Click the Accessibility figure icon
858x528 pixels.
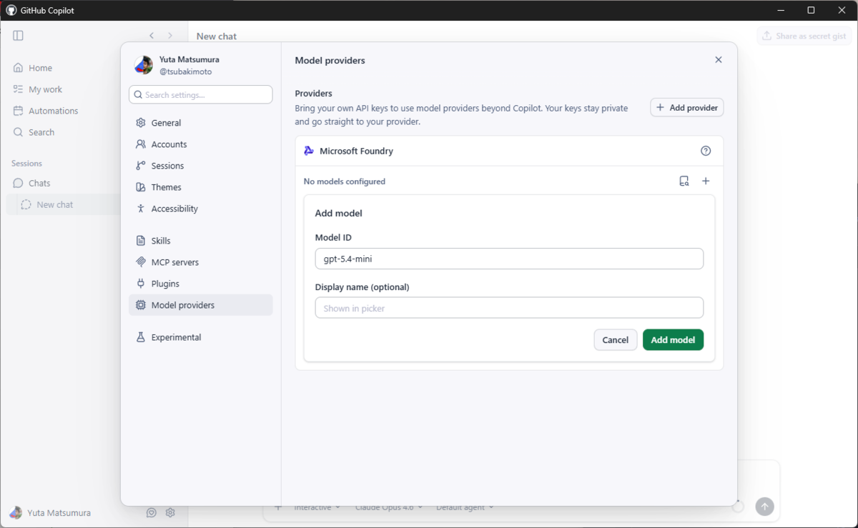(x=141, y=209)
